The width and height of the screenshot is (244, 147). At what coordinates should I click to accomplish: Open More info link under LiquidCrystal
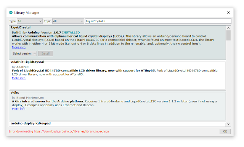[19, 47]
